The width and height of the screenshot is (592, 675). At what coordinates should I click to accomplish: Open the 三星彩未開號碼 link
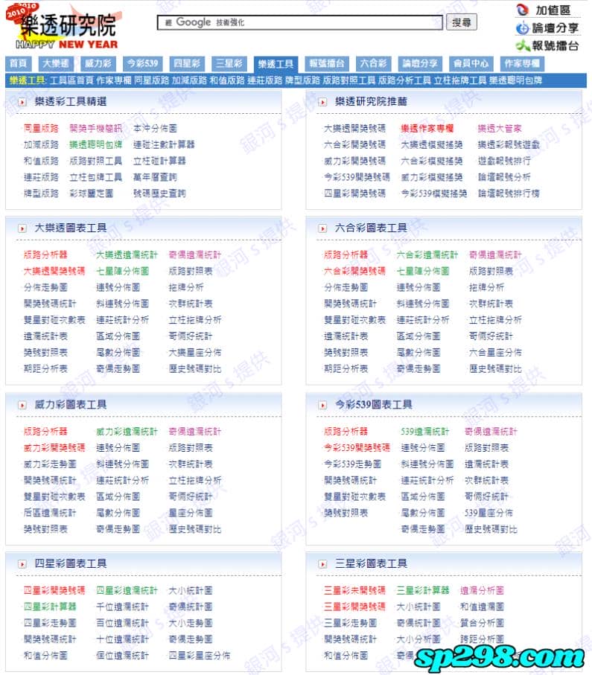tap(354, 590)
